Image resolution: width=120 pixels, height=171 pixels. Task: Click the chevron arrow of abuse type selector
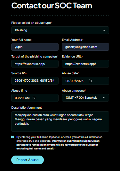coord(104,30)
